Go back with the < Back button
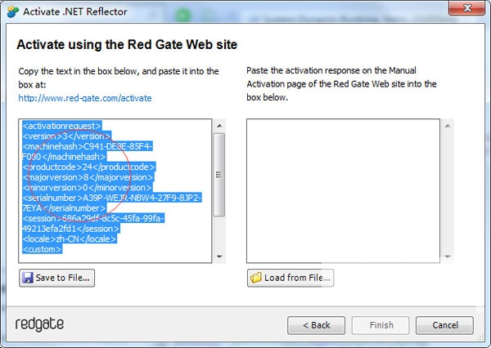The image size is (491, 348). (316, 325)
